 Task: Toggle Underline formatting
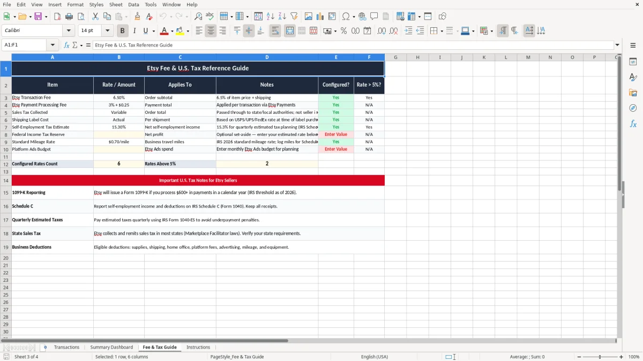pos(145,31)
